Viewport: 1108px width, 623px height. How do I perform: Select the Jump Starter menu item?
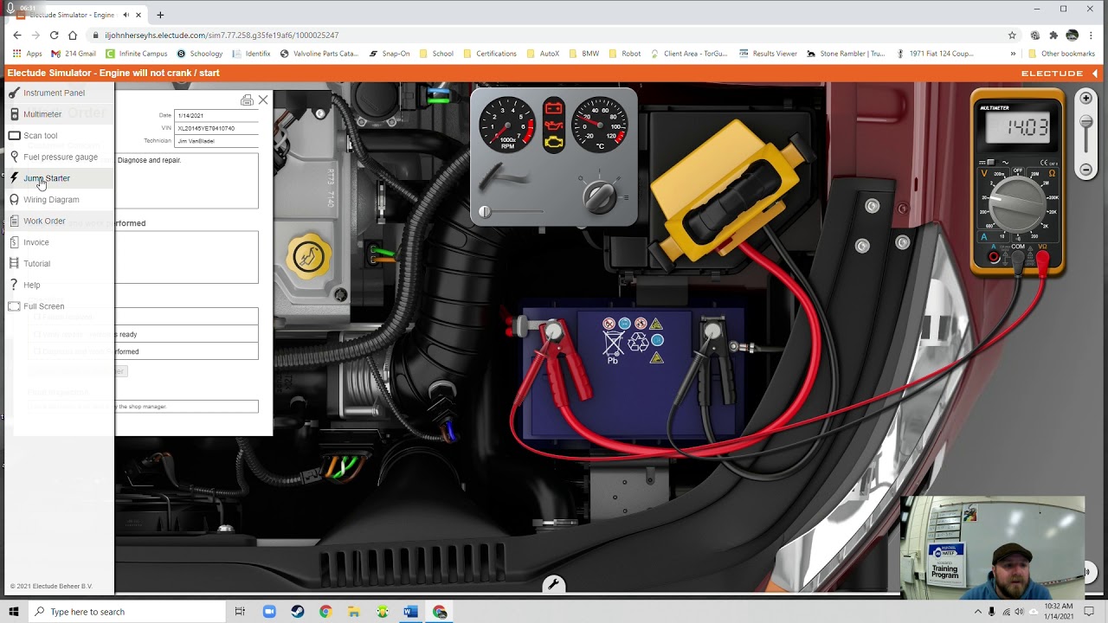pos(40,178)
